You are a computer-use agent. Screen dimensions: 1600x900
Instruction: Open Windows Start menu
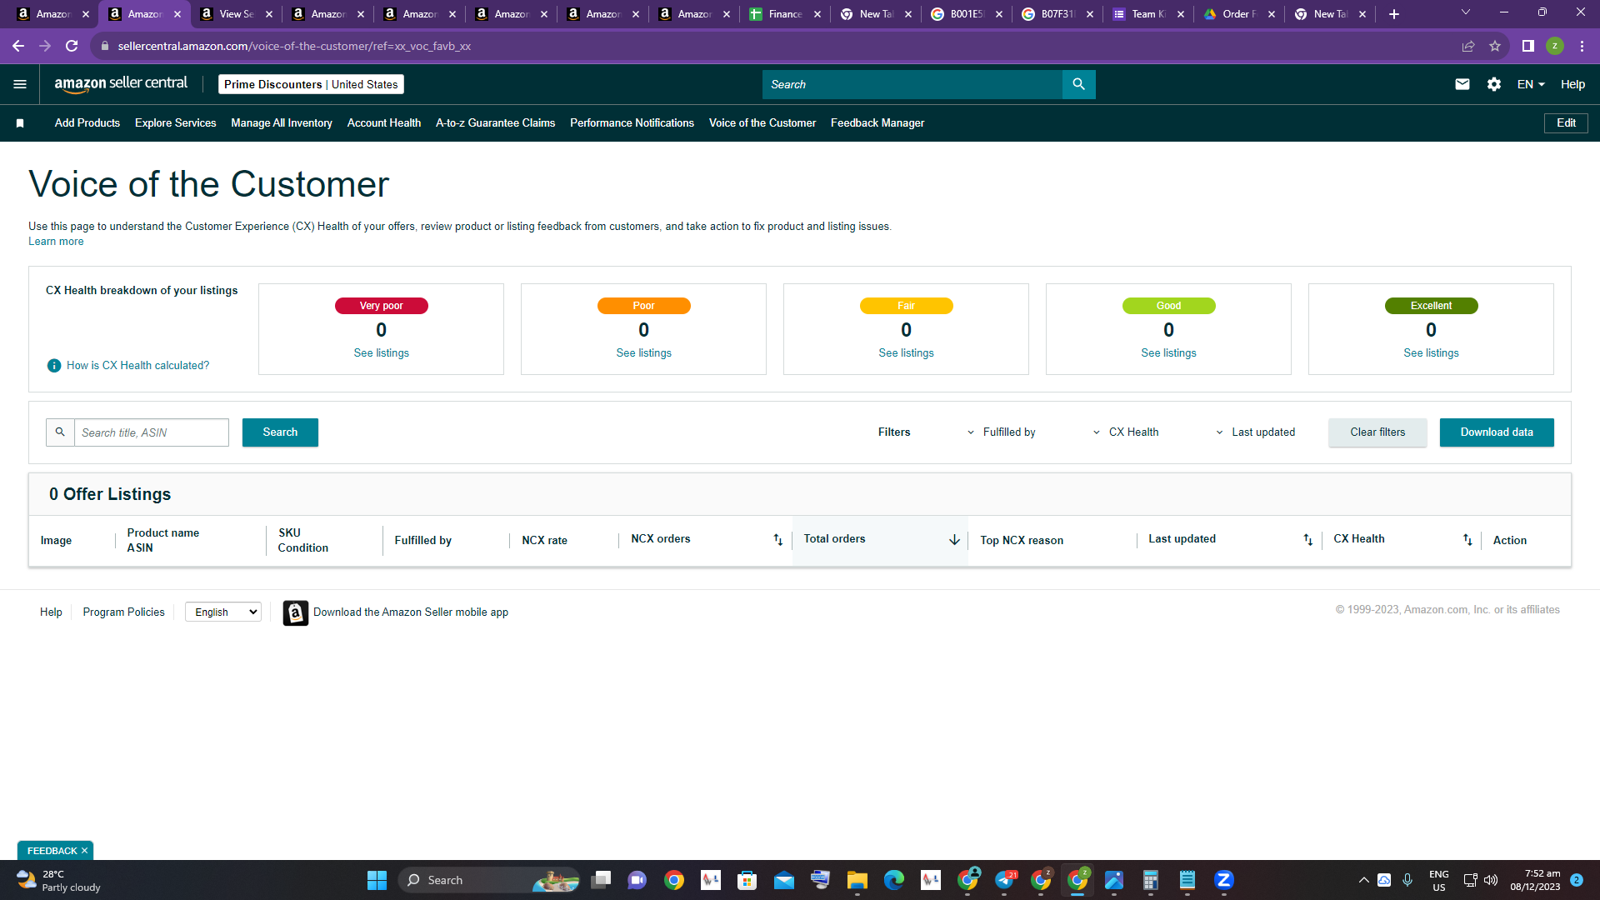377,880
